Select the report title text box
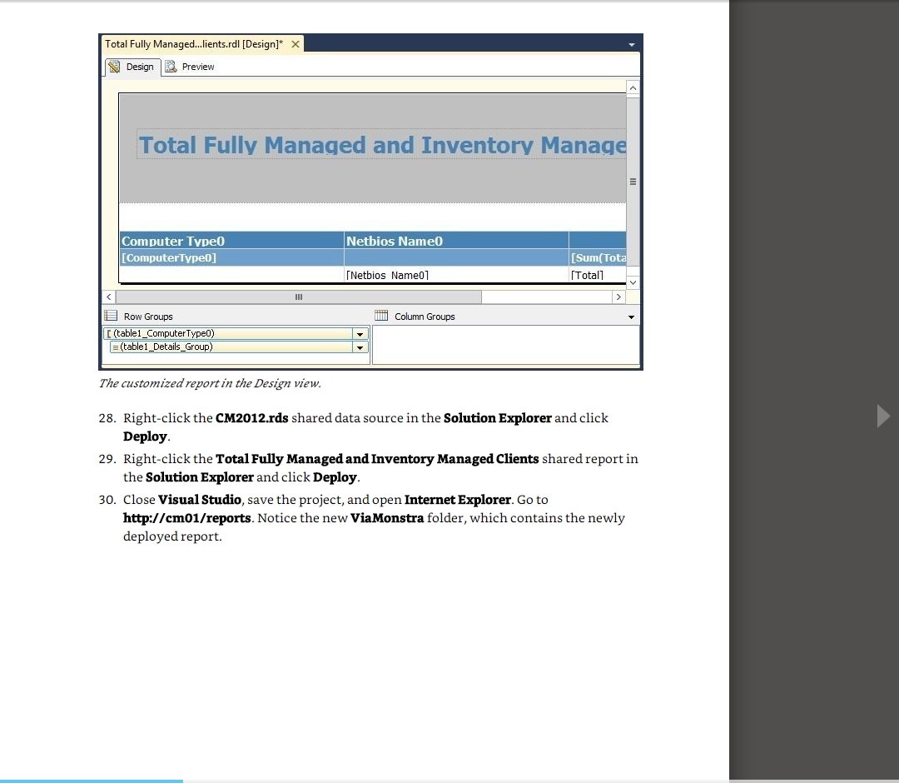899x783 pixels. pos(382,146)
